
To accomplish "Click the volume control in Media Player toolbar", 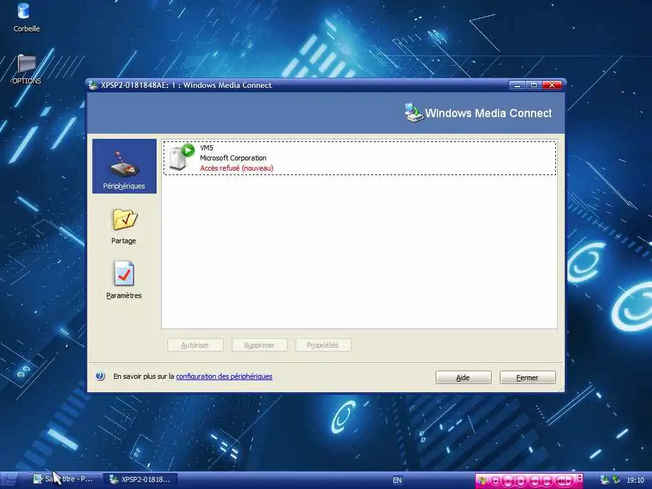I will coord(564,481).
